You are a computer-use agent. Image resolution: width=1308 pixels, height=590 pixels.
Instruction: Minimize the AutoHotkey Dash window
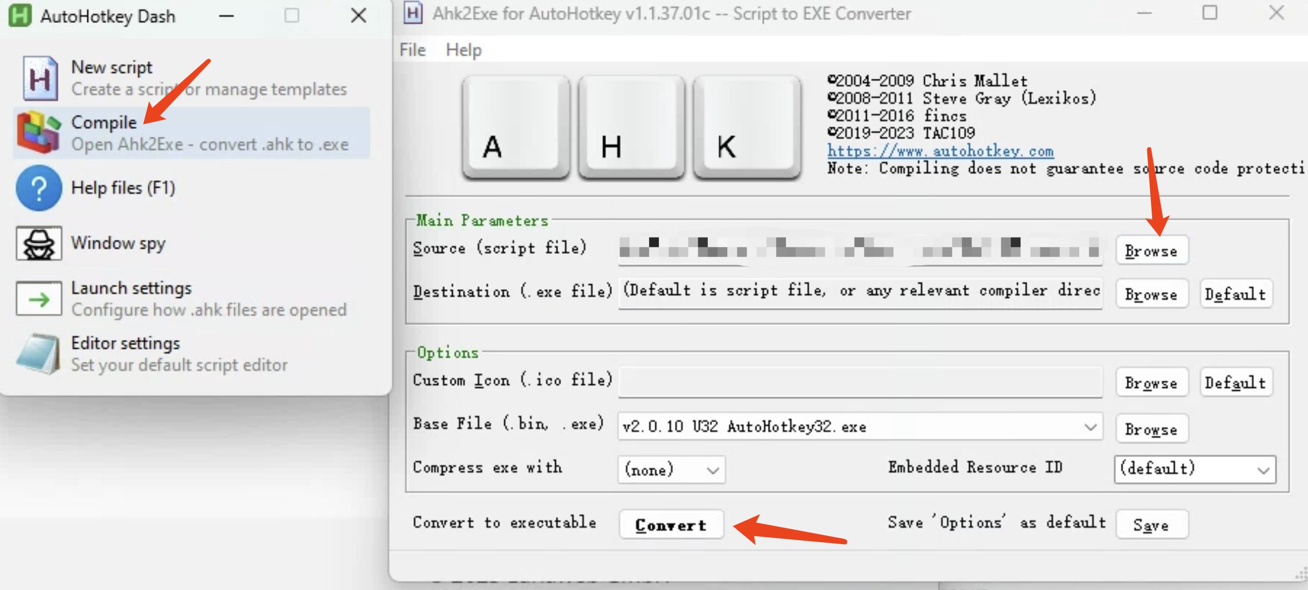click(x=226, y=16)
